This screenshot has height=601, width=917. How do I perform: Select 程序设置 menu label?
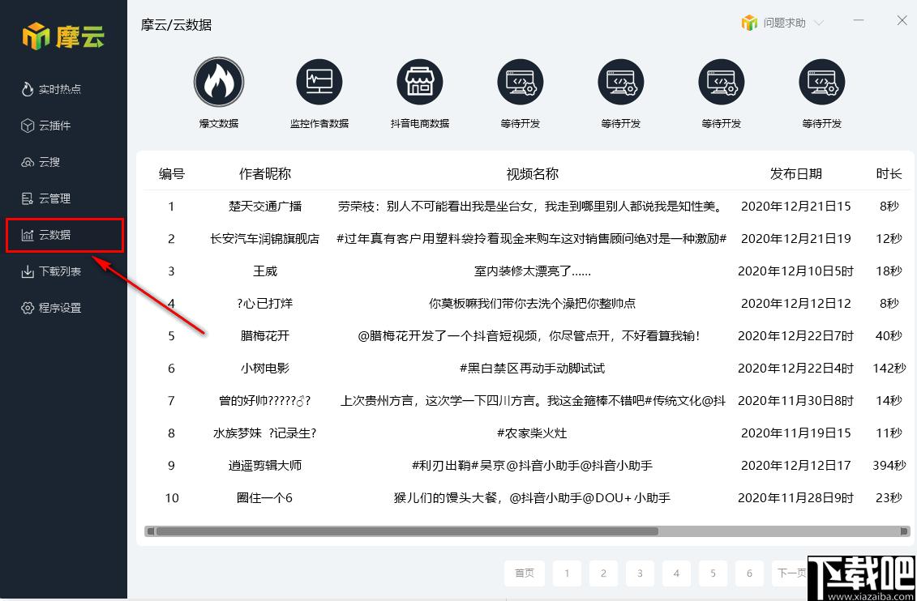60,308
